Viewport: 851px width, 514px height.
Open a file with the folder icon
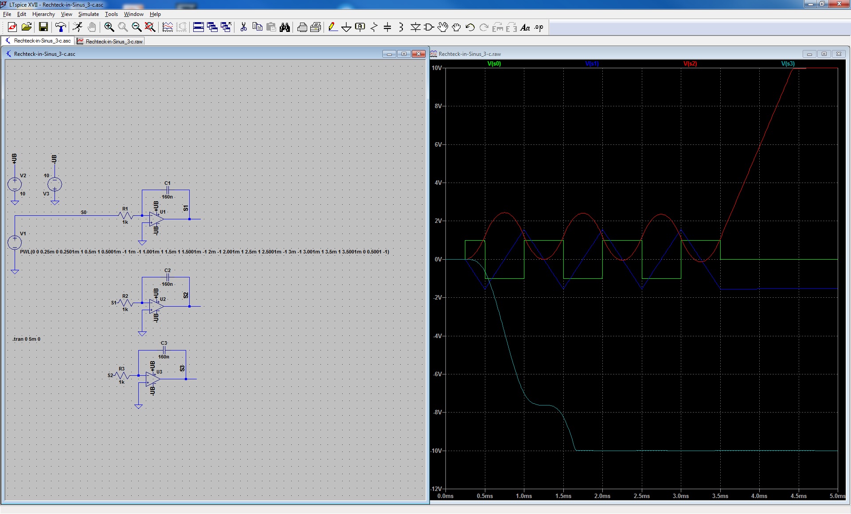pyautogui.click(x=27, y=27)
